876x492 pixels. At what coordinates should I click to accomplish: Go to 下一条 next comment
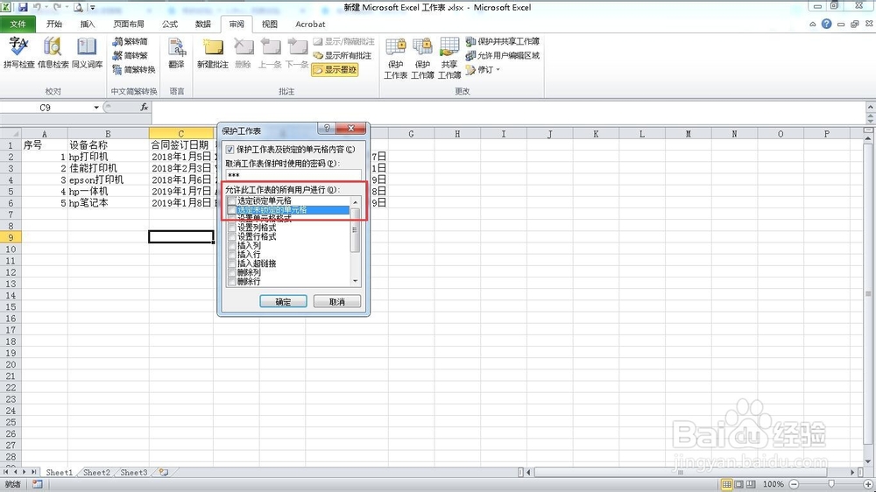point(297,53)
